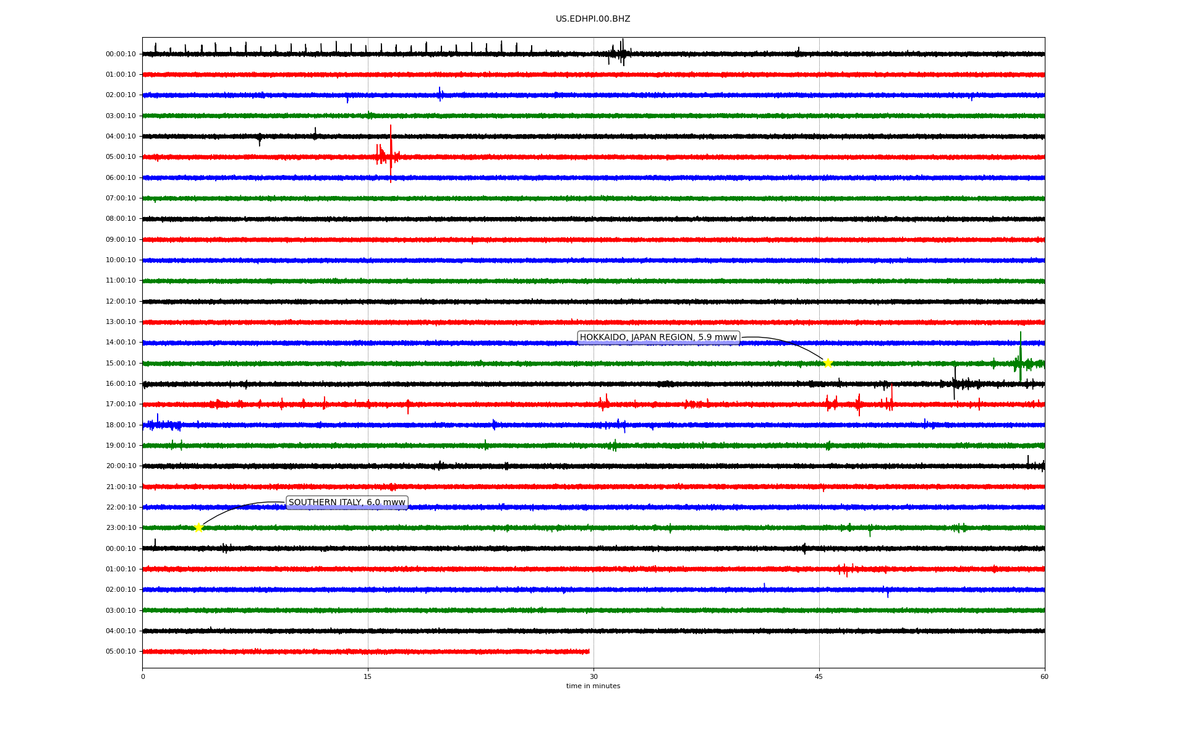The height and width of the screenshot is (742, 1187).
Task: Click the 20:00:10 row time label
Action: [121, 466]
